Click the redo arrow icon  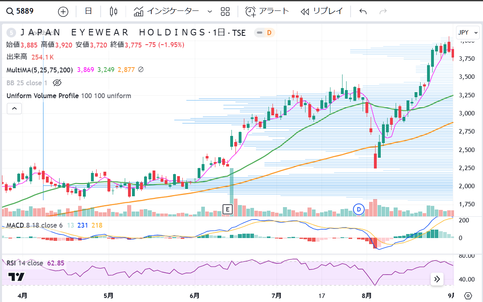tap(383, 11)
